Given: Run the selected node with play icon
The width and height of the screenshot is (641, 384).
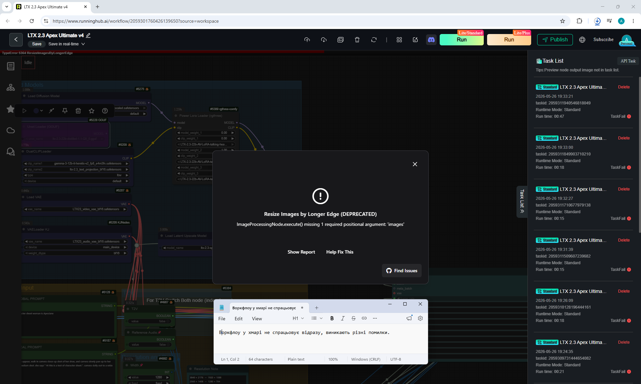Looking at the screenshot, I should (x=24, y=111).
